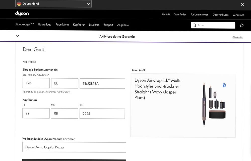The image size is (251, 161).
Task: Click the serial number field containing 1RB
Action: click(36, 83)
